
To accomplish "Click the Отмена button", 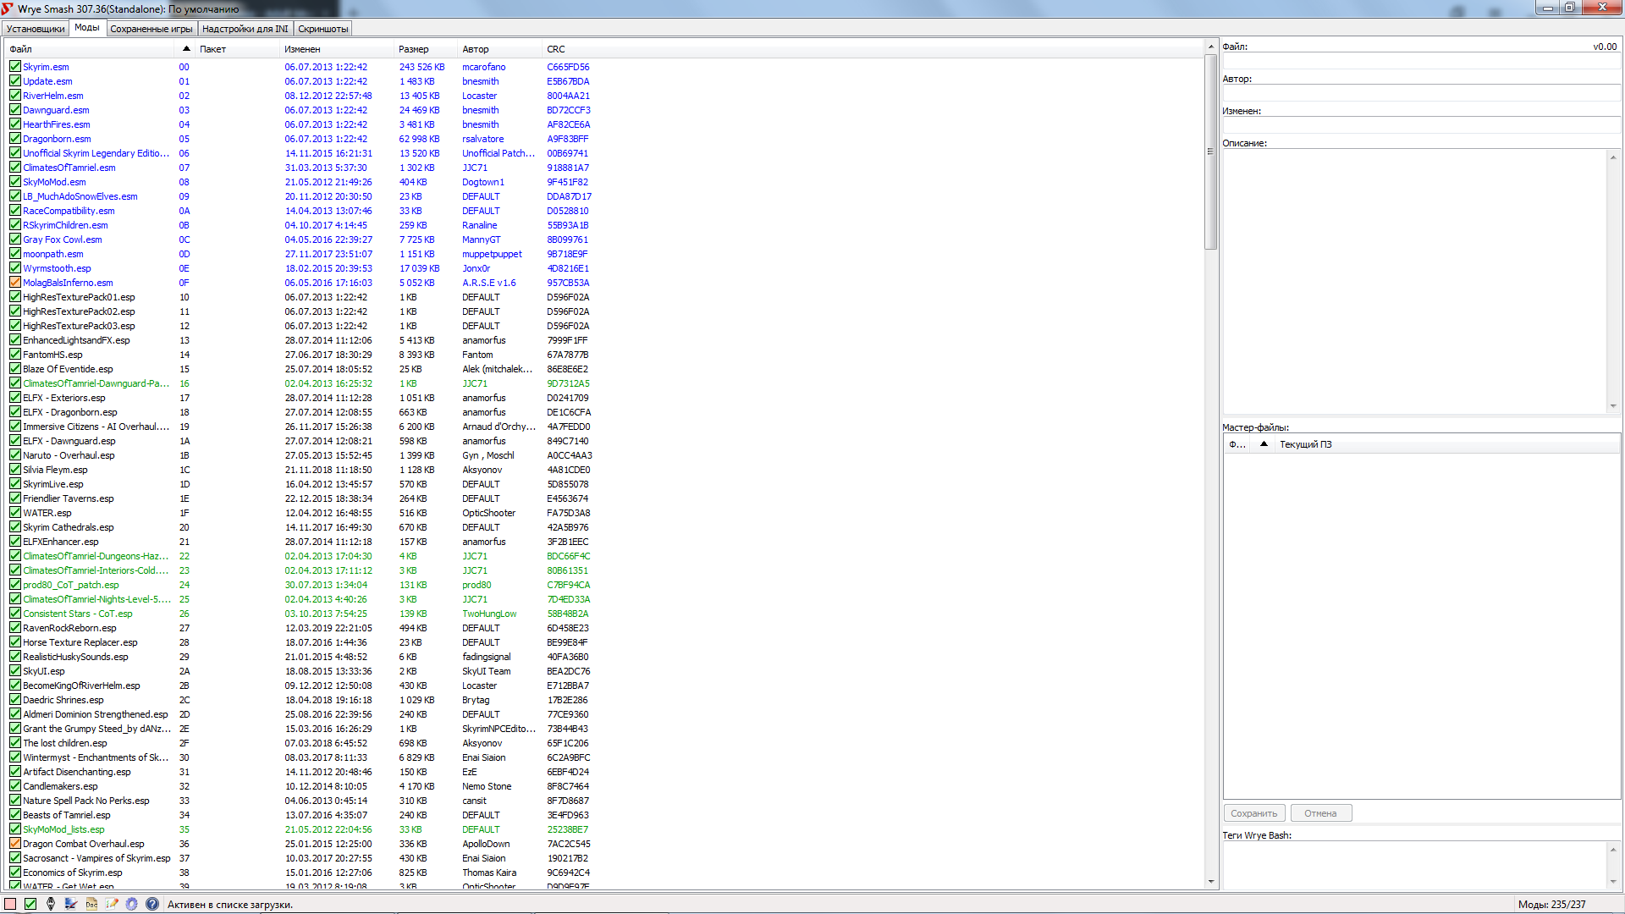I will point(1320,813).
